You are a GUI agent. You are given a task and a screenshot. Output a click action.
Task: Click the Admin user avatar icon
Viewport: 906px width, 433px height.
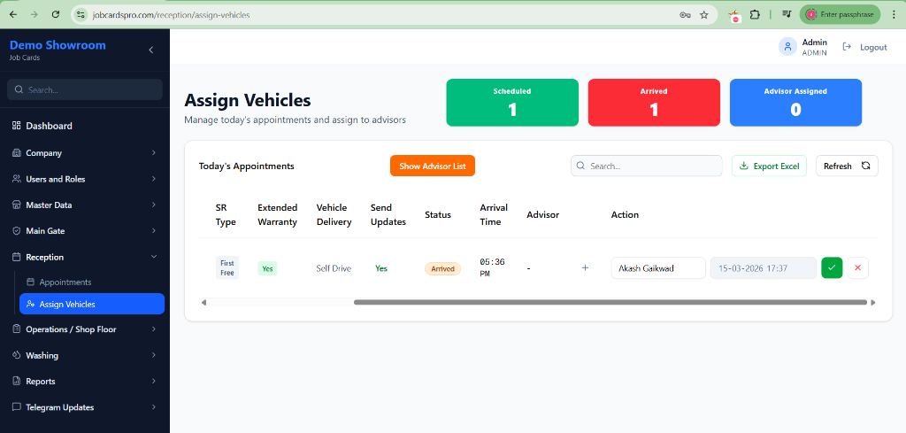[787, 47]
